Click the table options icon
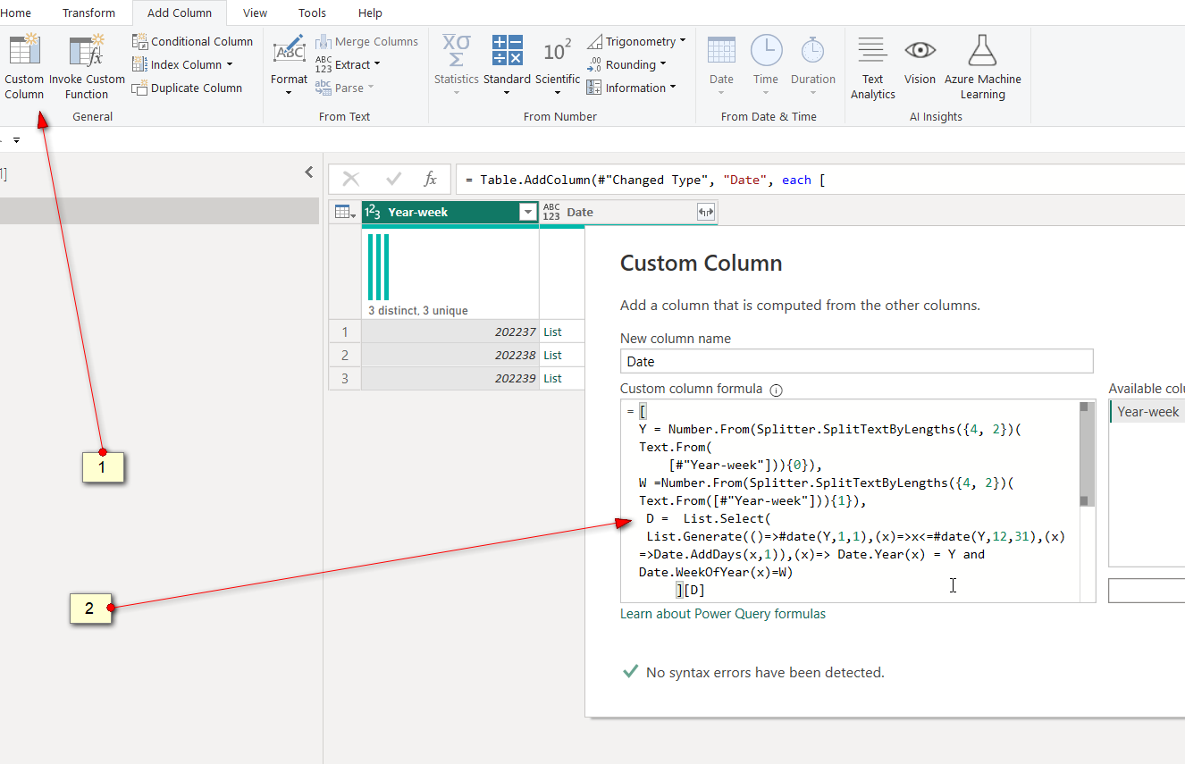 pos(345,212)
